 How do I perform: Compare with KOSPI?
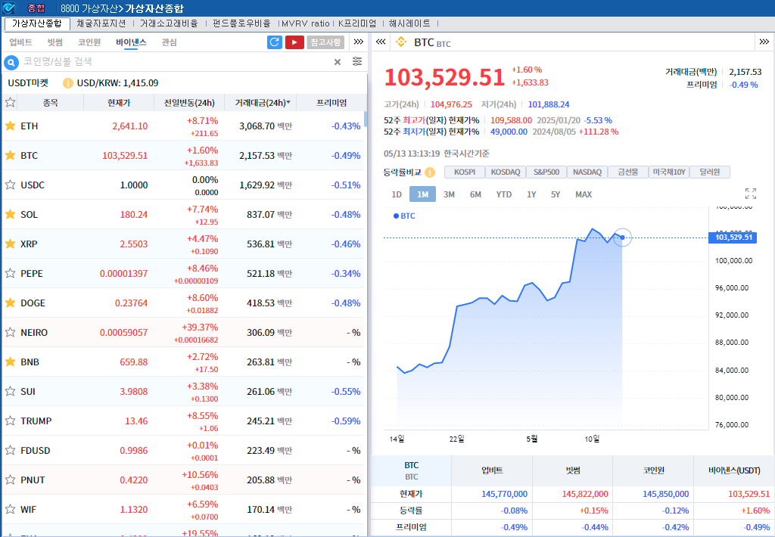[x=465, y=172]
